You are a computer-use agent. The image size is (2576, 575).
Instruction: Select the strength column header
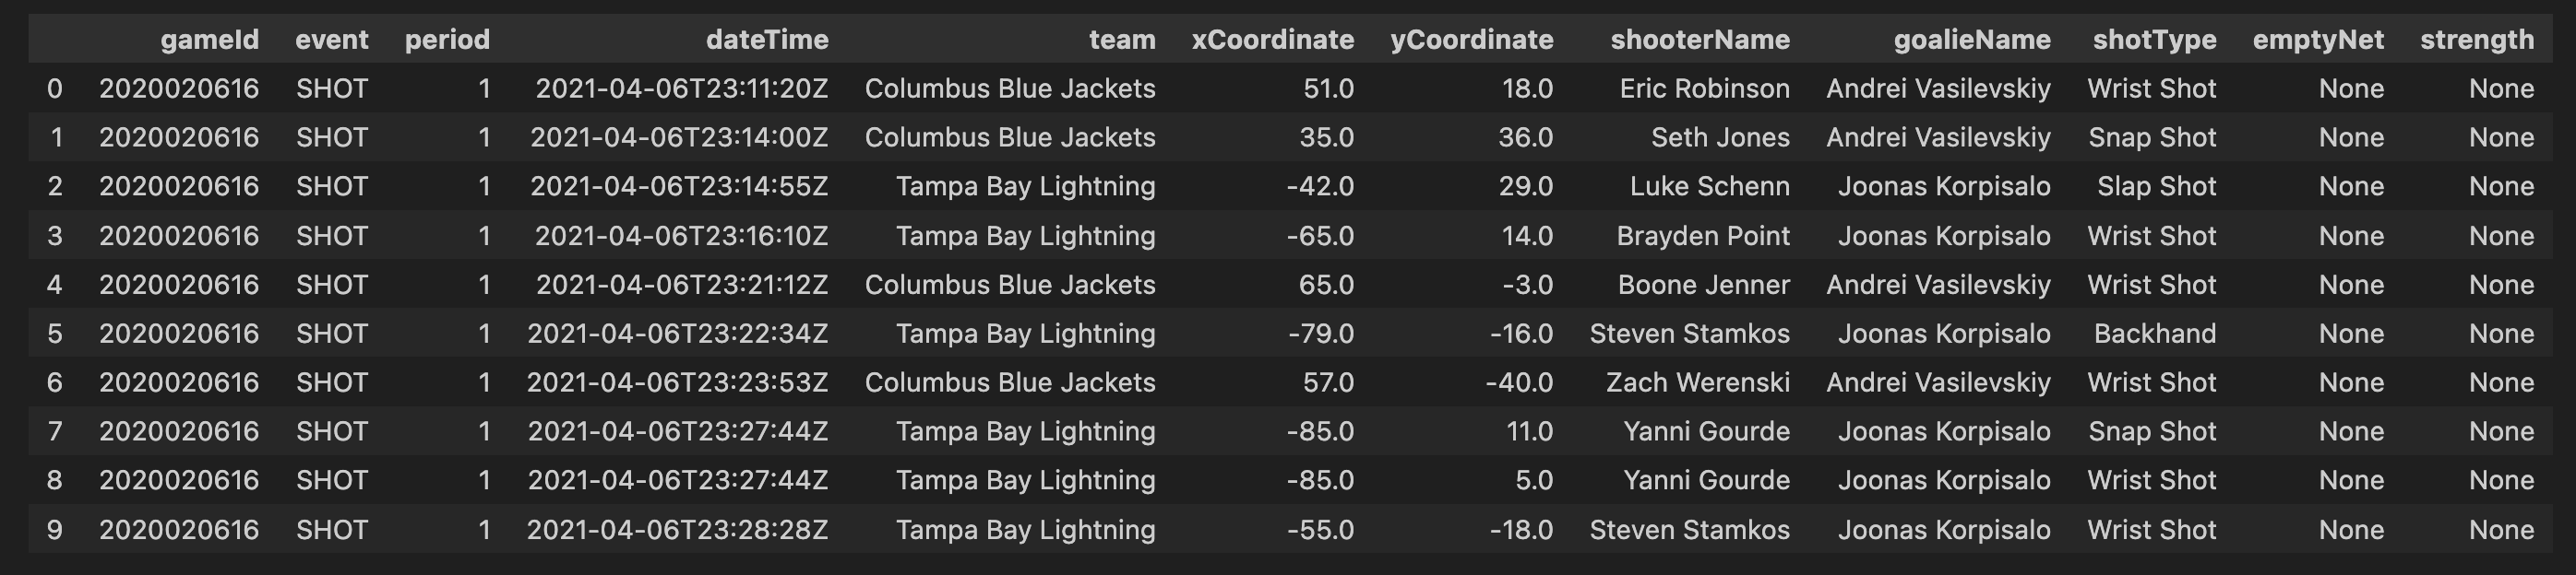pos(2476,40)
